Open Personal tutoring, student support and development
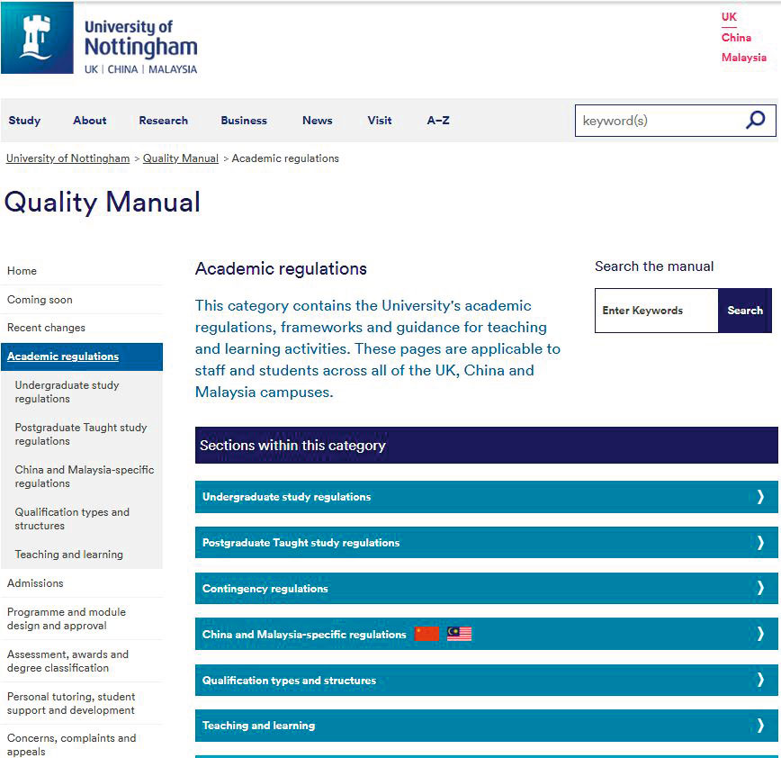The height and width of the screenshot is (758, 781). point(71,703)
